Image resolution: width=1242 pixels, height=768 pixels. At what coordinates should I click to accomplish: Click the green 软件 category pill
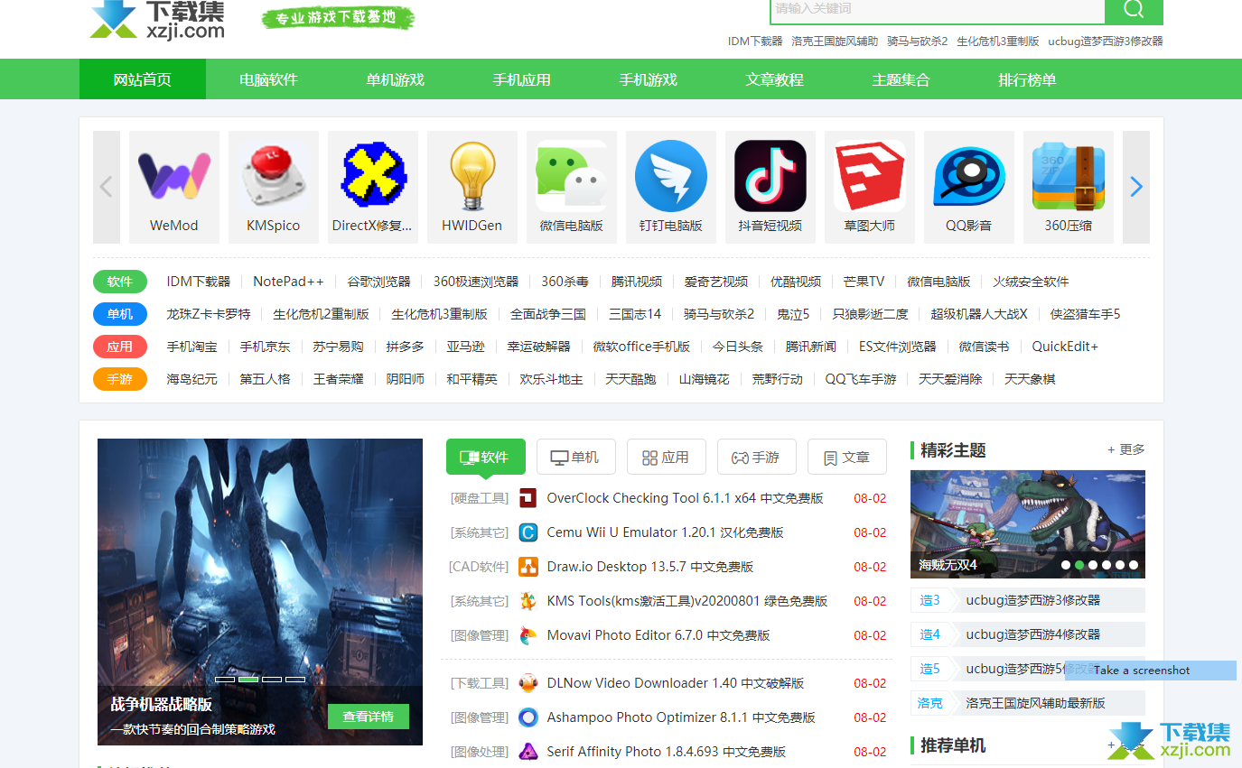(119, 282)
